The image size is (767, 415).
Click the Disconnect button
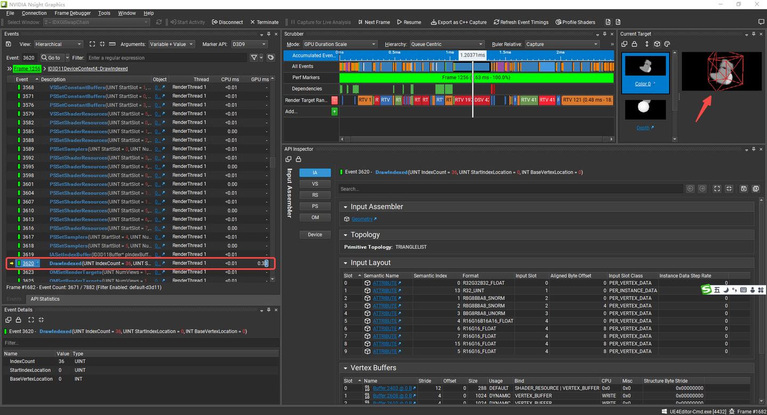pyautogui.click(x=227, y=22)
